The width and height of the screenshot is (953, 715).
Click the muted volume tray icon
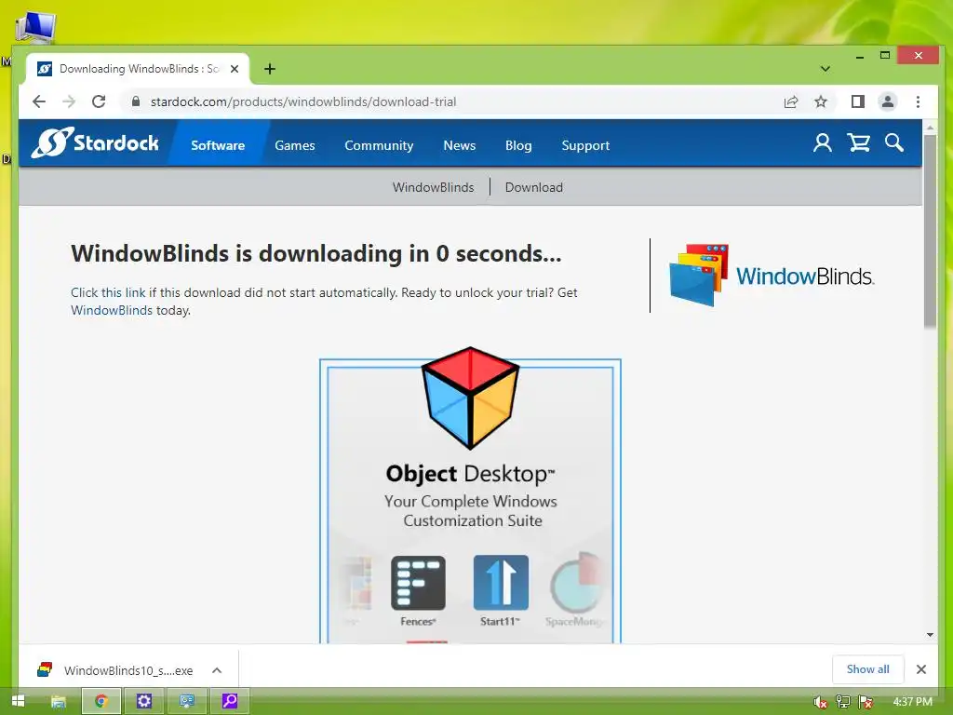819,702
